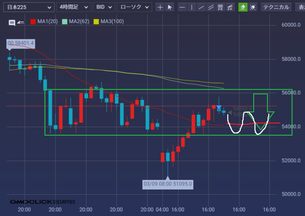Open the ローソク chart type dropdown
305x216 pixels.
tap(134, 7)
